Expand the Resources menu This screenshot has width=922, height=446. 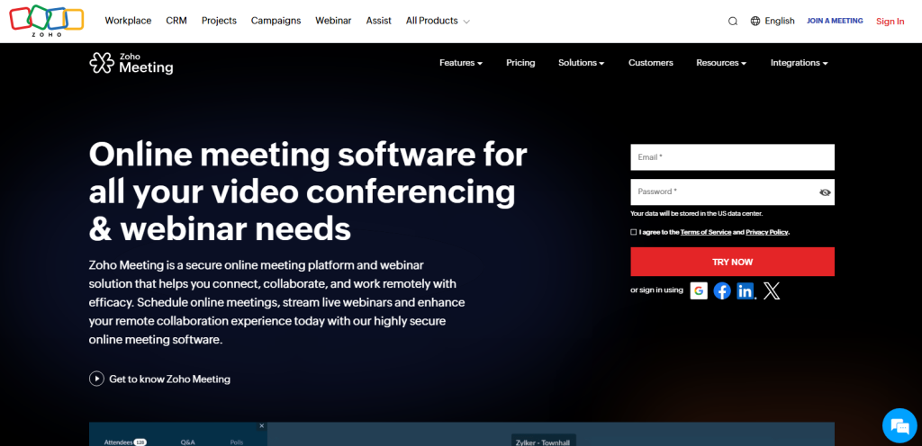click(x=721, y=63)
